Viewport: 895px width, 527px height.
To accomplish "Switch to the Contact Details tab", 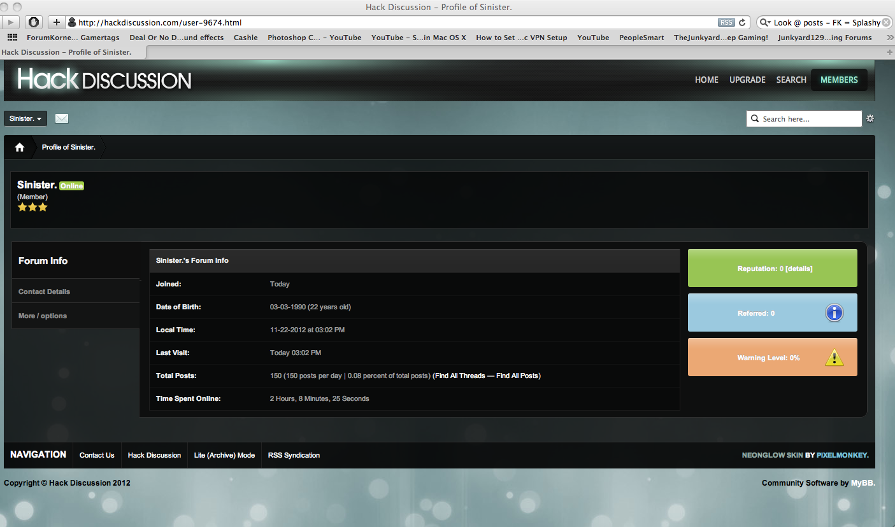I will pos(76,292).
